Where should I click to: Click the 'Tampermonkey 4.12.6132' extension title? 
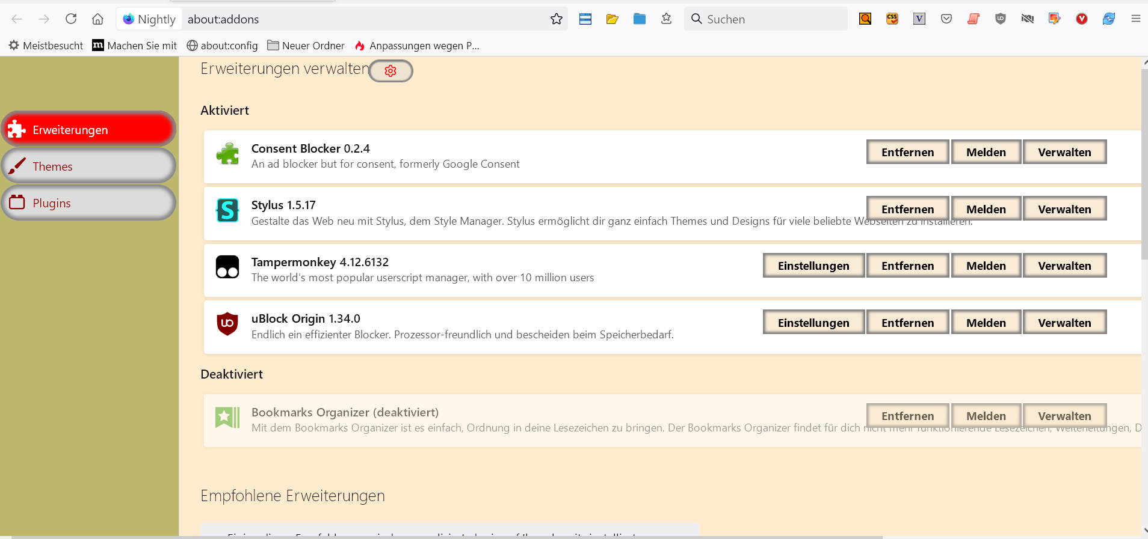[320, 262]
